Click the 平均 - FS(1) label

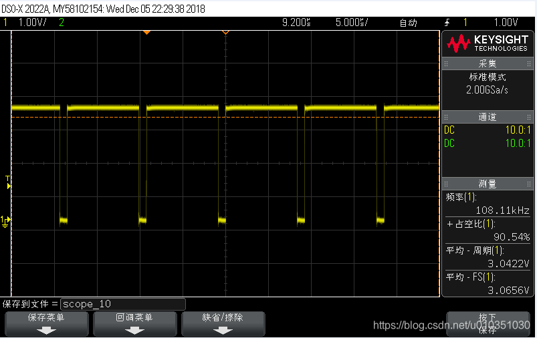pos(471,277)
